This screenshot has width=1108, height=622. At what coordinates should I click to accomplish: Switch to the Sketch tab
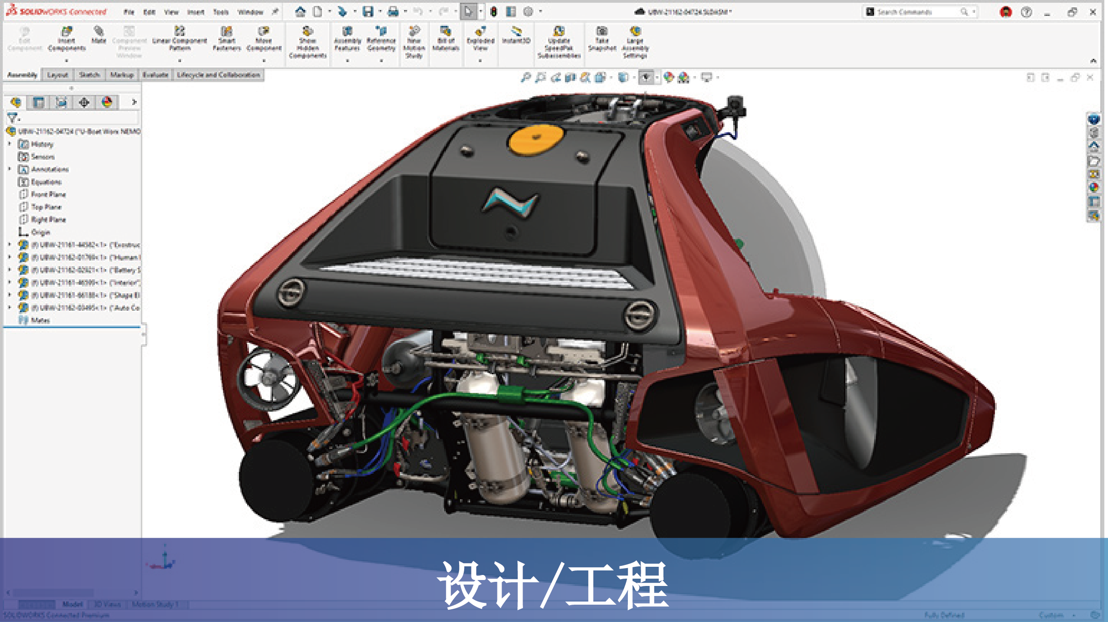click(89, 75)
